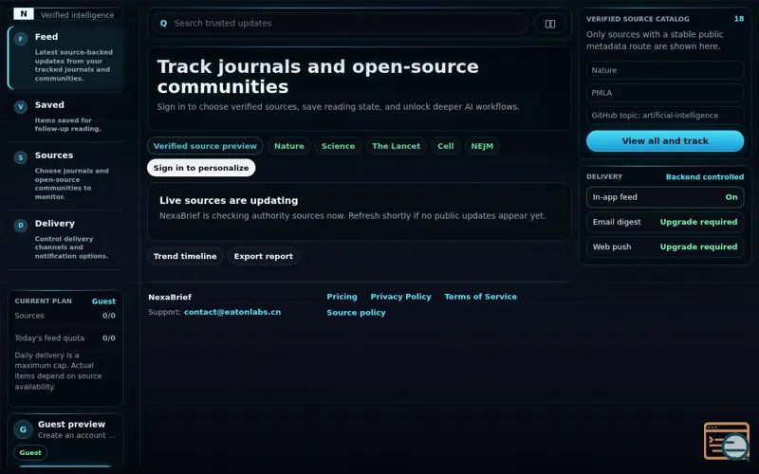
Task: Select the Nature filter chip
Action: point(289,146)
